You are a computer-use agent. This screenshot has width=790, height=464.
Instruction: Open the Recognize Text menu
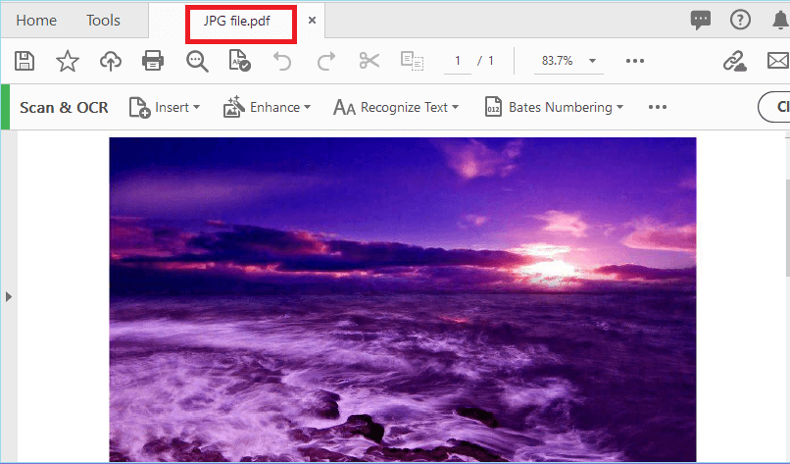tap(396, 108)
